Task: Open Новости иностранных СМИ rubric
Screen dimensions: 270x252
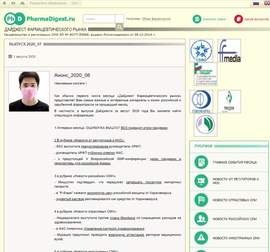Action: pos(229,238)
